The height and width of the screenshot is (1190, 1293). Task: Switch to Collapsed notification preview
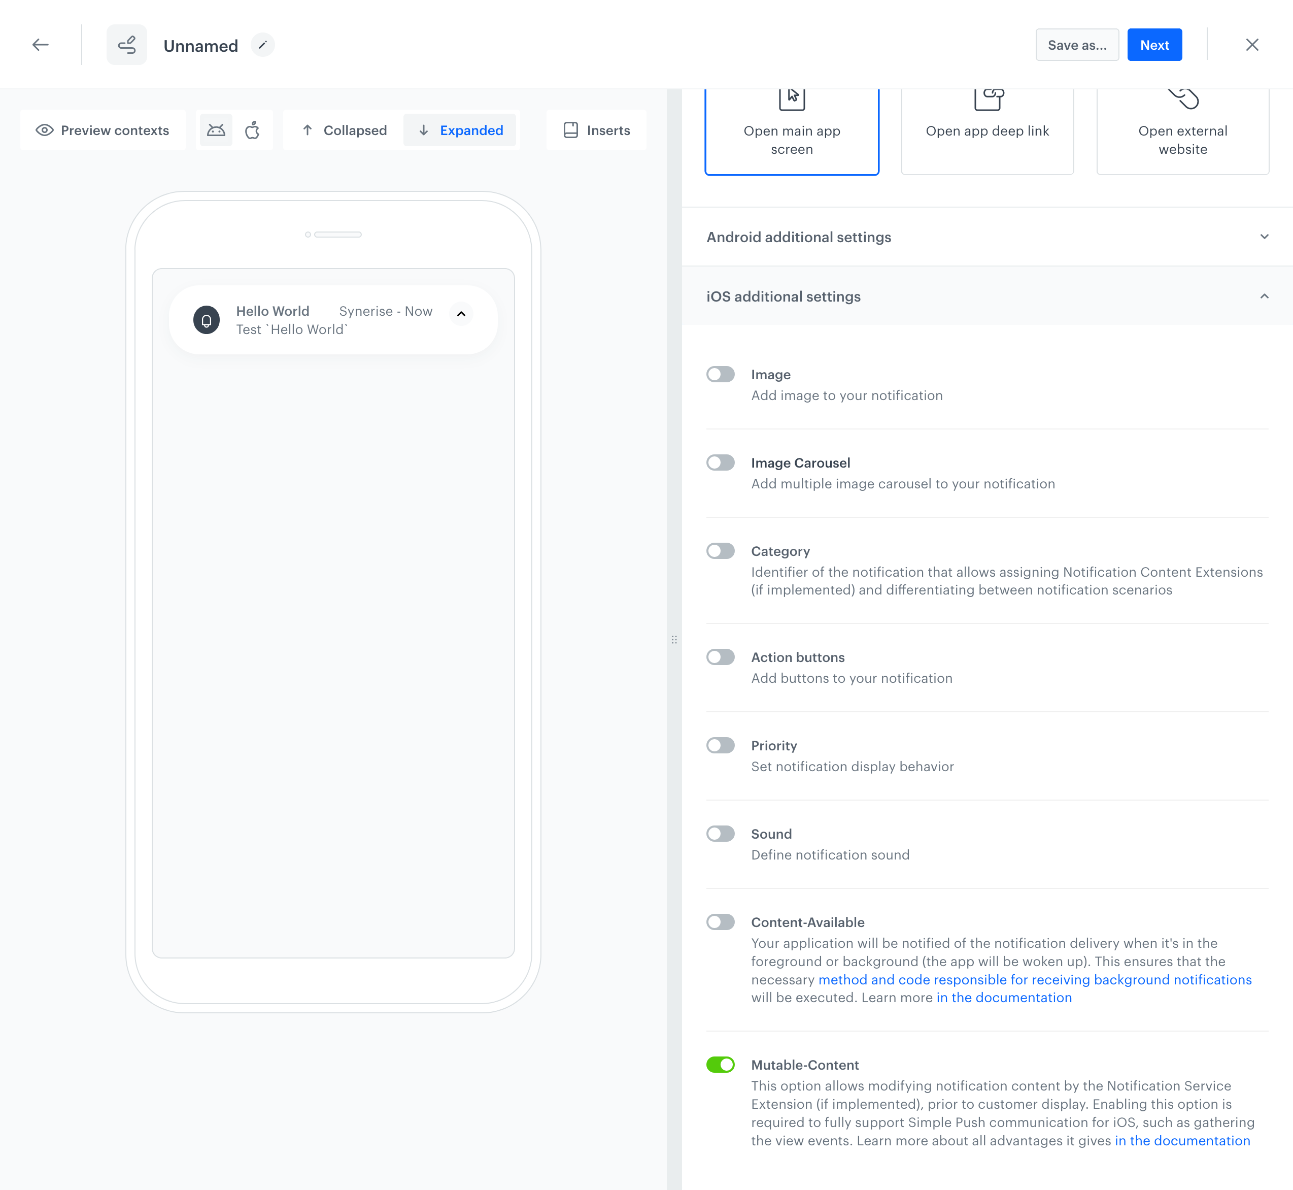[x=343, y=129]
